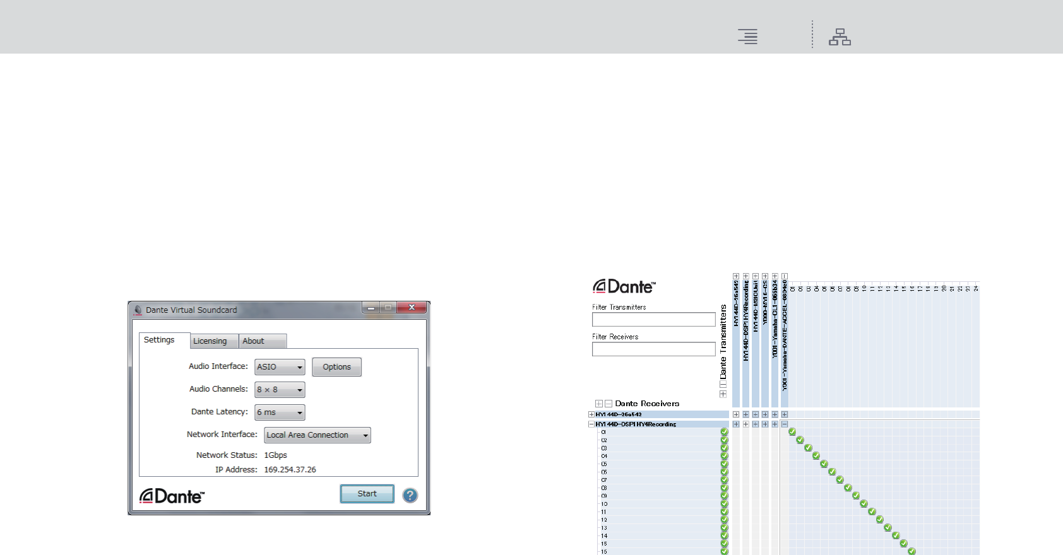1063x555 pixels.
Task: Click subscription check at receiver 15, transmitter 15
Action: pos(904,544)
